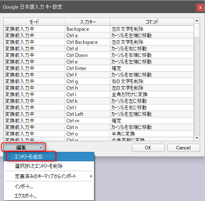The width and height of the screenshot is (205, 201).
Task: Select インポート... menu item
Action: click(49, 186)
